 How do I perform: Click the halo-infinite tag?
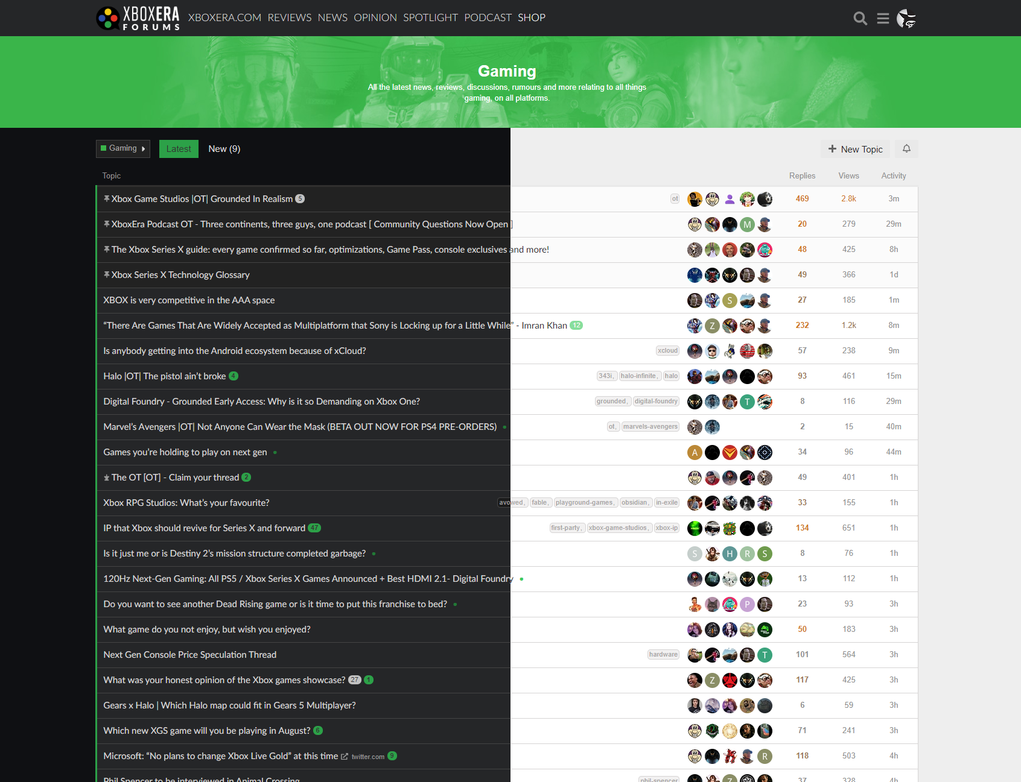(639, 376)
